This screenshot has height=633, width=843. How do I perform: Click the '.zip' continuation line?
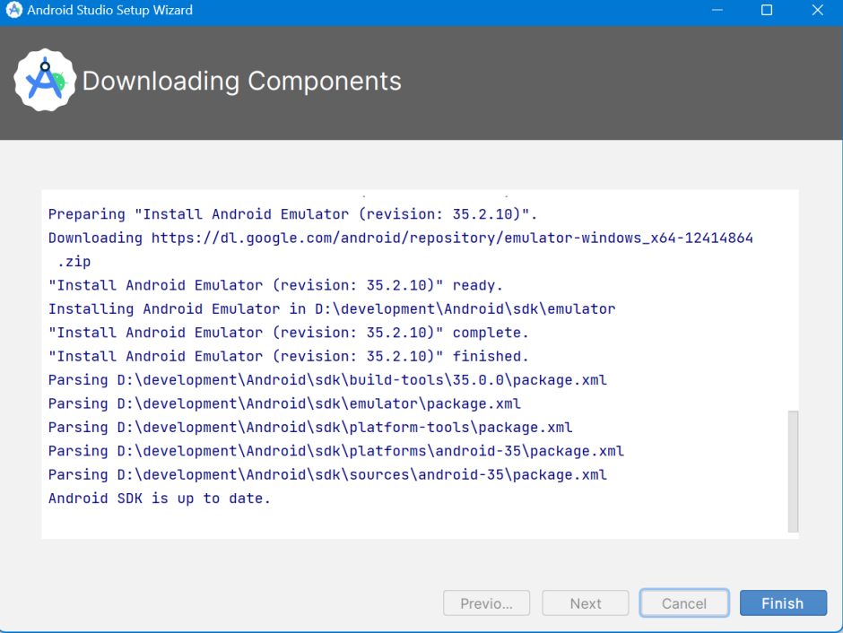coord(74,262)
